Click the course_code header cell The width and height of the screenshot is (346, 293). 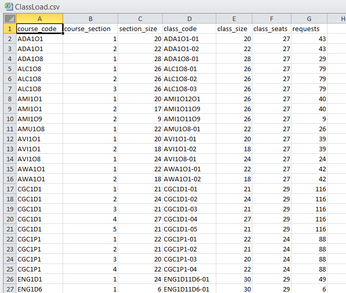[40, 29]
